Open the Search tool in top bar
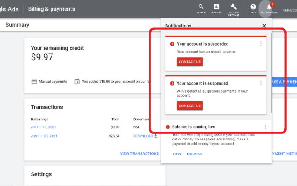297x186 pixels. [201, 9]
